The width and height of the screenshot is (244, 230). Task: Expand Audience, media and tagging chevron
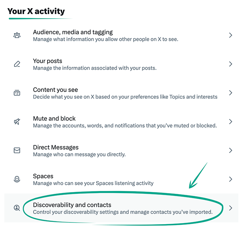(230, 35)
